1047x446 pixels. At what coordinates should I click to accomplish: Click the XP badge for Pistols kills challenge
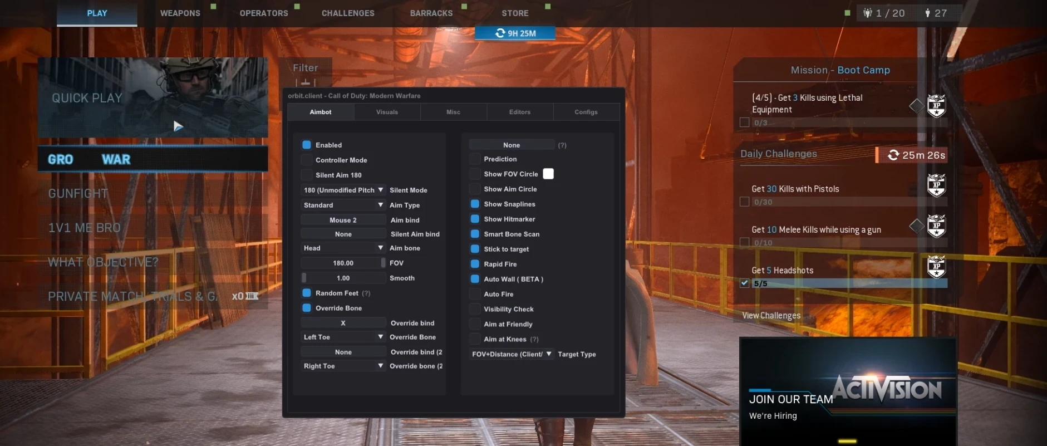pos(936,185)
